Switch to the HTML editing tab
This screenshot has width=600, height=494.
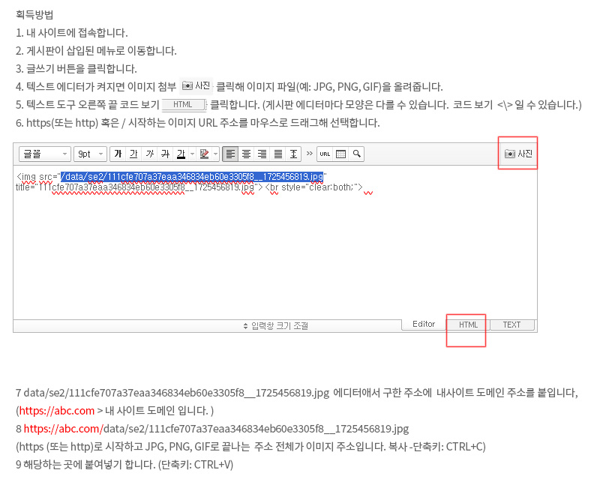(x=468, y=325)
